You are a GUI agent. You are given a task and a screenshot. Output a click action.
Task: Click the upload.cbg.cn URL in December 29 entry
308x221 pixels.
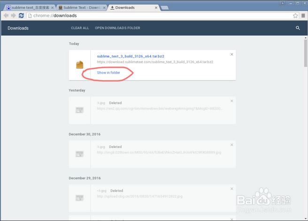tap(139, 196)
